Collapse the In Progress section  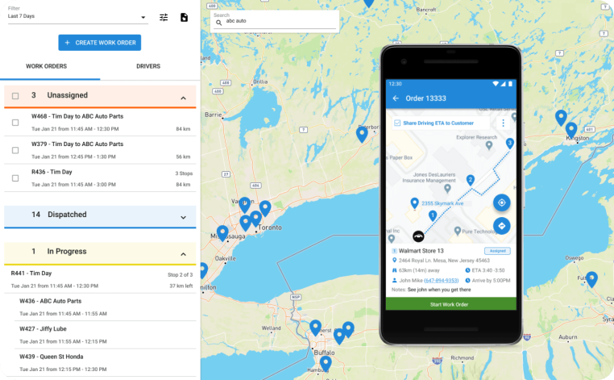pyautogui.click(x=183, y=252)
